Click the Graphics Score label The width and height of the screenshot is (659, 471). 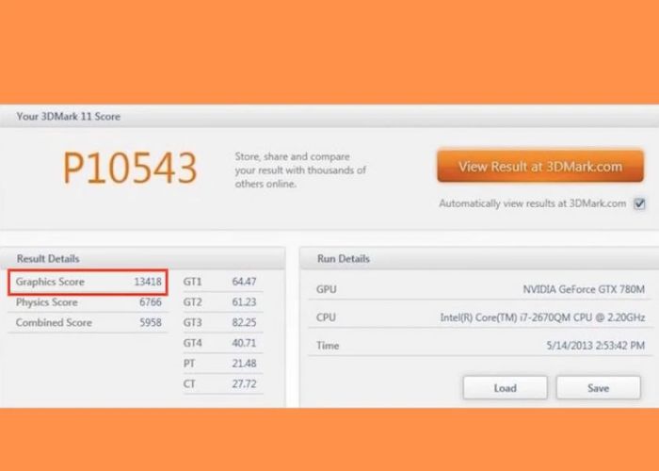pos(50,282)
